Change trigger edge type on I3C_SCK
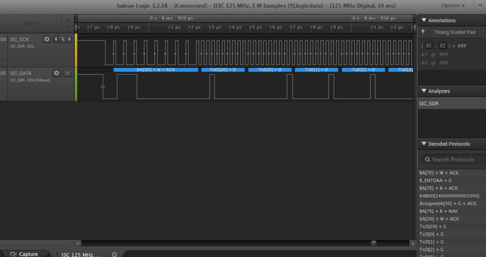Viewport: 486px width, 257px height. click(x=63, y=39)
